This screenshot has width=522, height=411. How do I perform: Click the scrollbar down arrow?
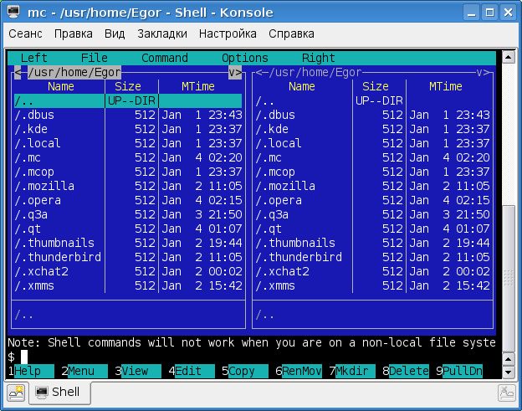click(x=508, y=372)
